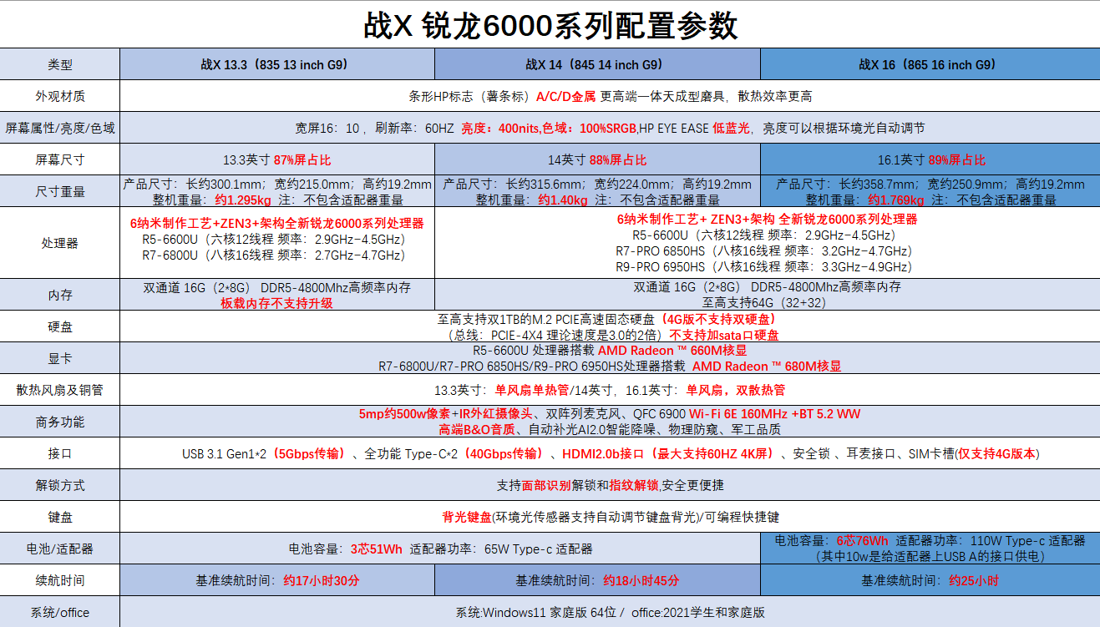
Task: Click the weight value "约1.295kg"
Action: (243, 200)
